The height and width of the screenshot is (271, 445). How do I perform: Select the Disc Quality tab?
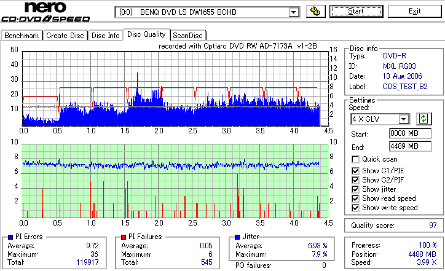tap(146, 34)
